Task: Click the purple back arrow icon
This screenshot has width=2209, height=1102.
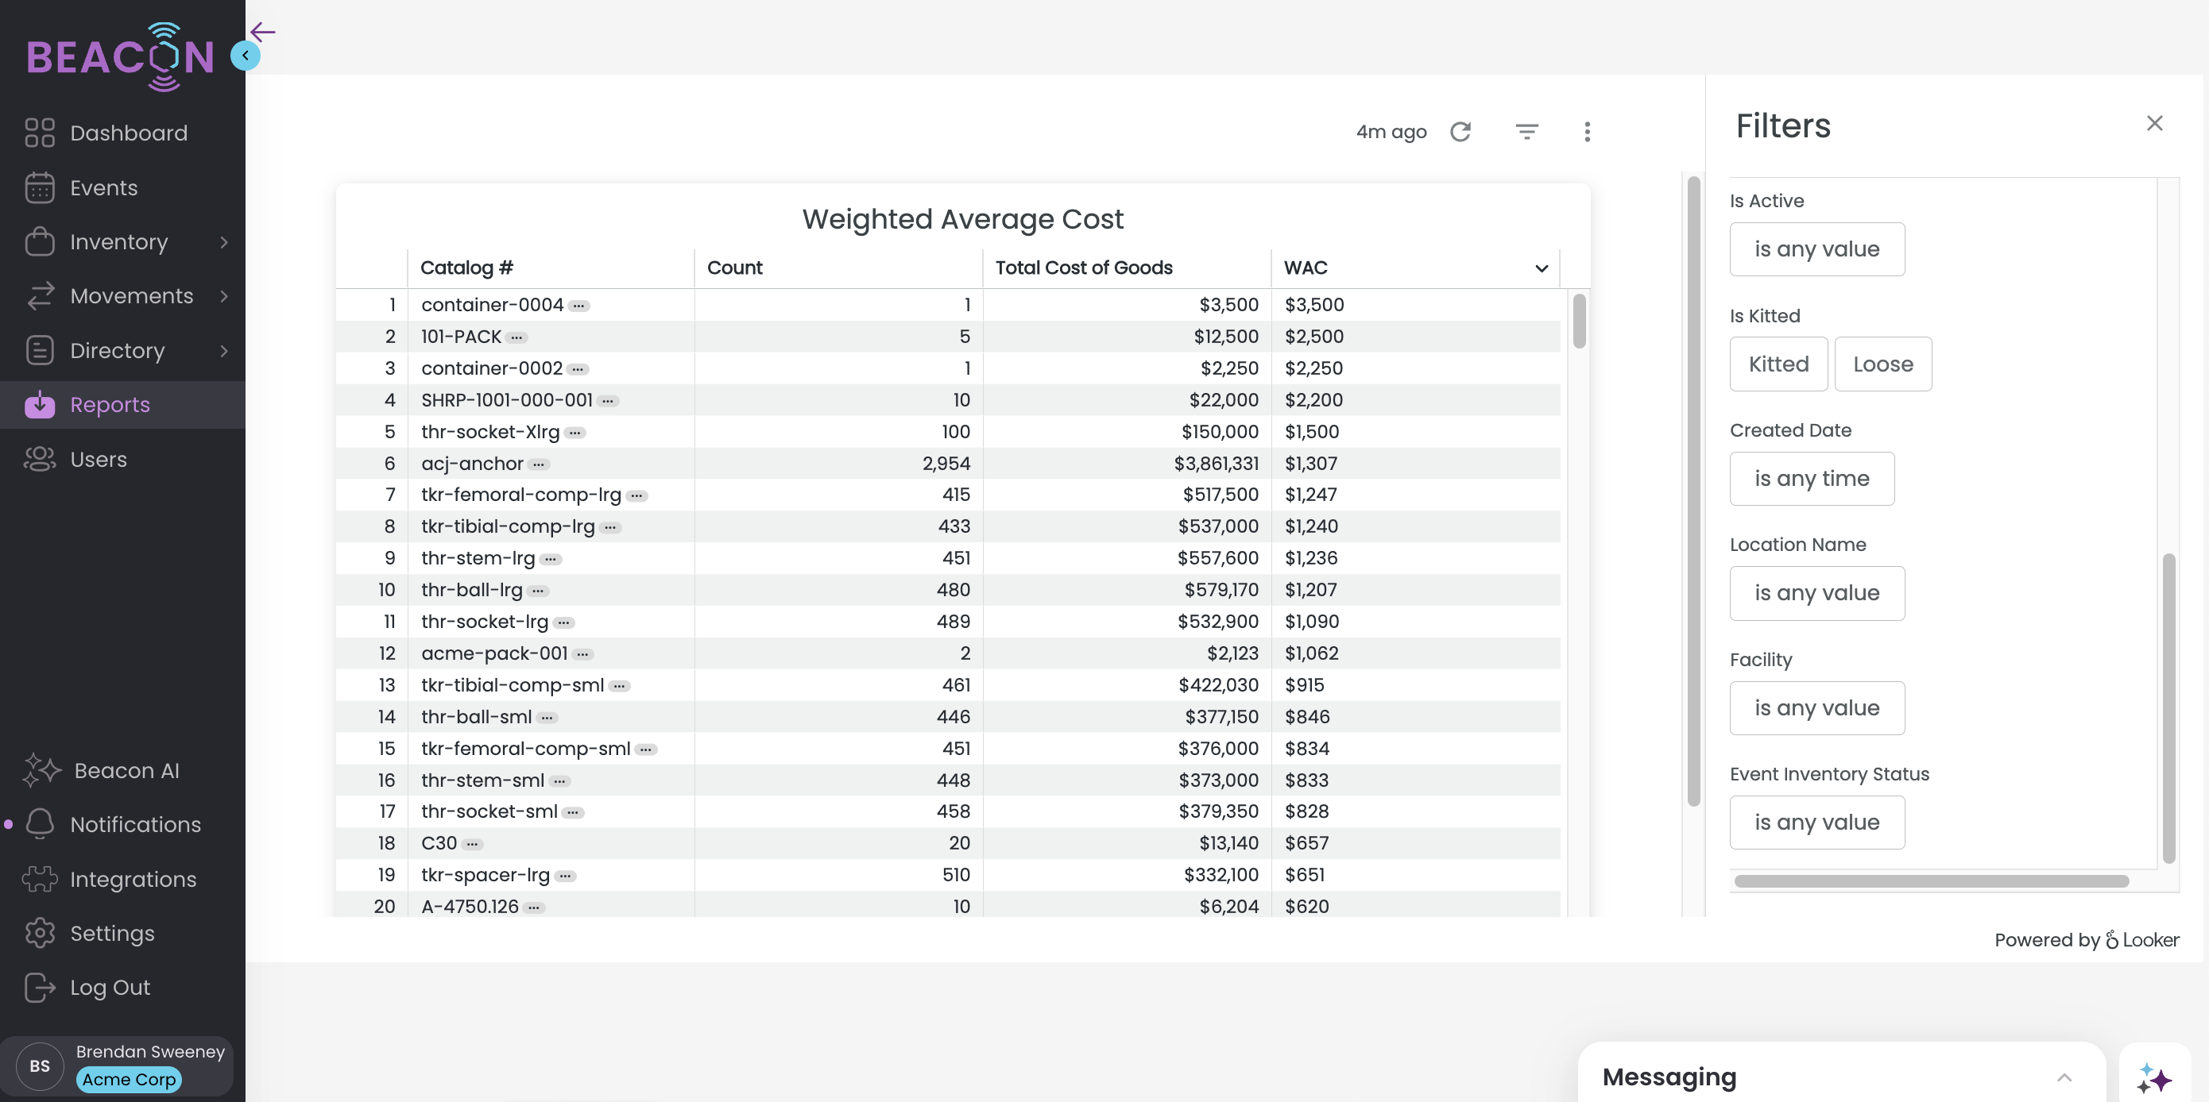Action: click(x=262, y=33)
